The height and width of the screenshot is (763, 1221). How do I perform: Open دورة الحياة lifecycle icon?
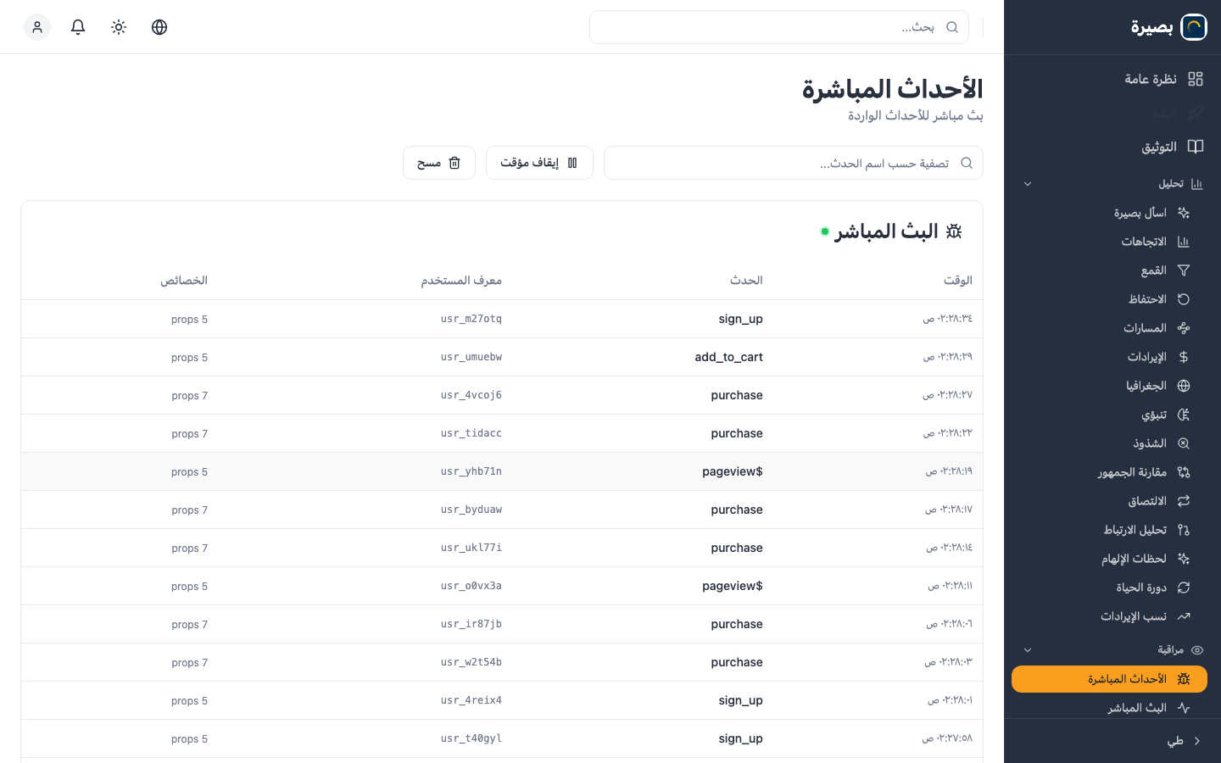click(x=1184, y=588)
